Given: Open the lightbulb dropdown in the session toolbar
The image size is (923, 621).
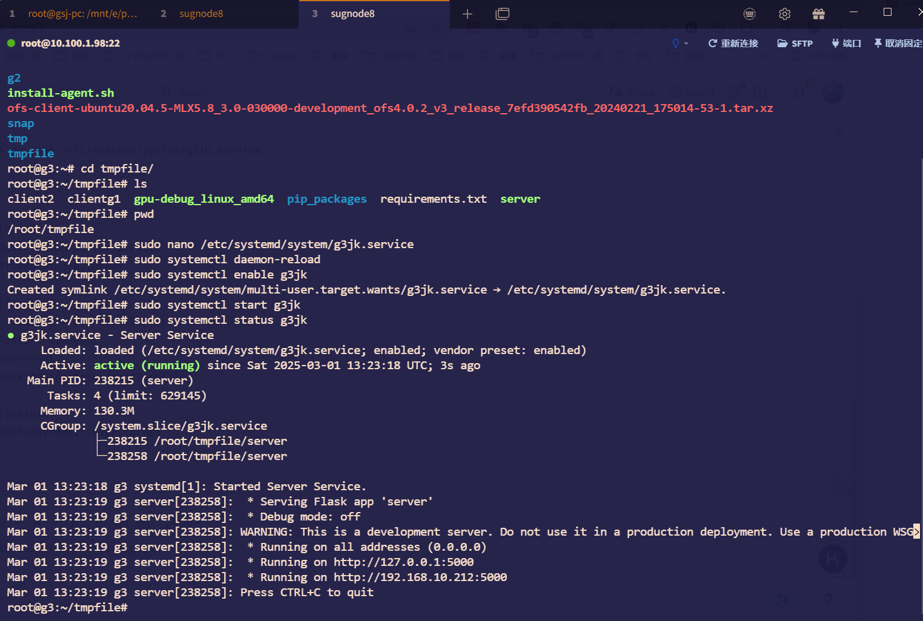Looking at the screenshot, I should (680, 43).
